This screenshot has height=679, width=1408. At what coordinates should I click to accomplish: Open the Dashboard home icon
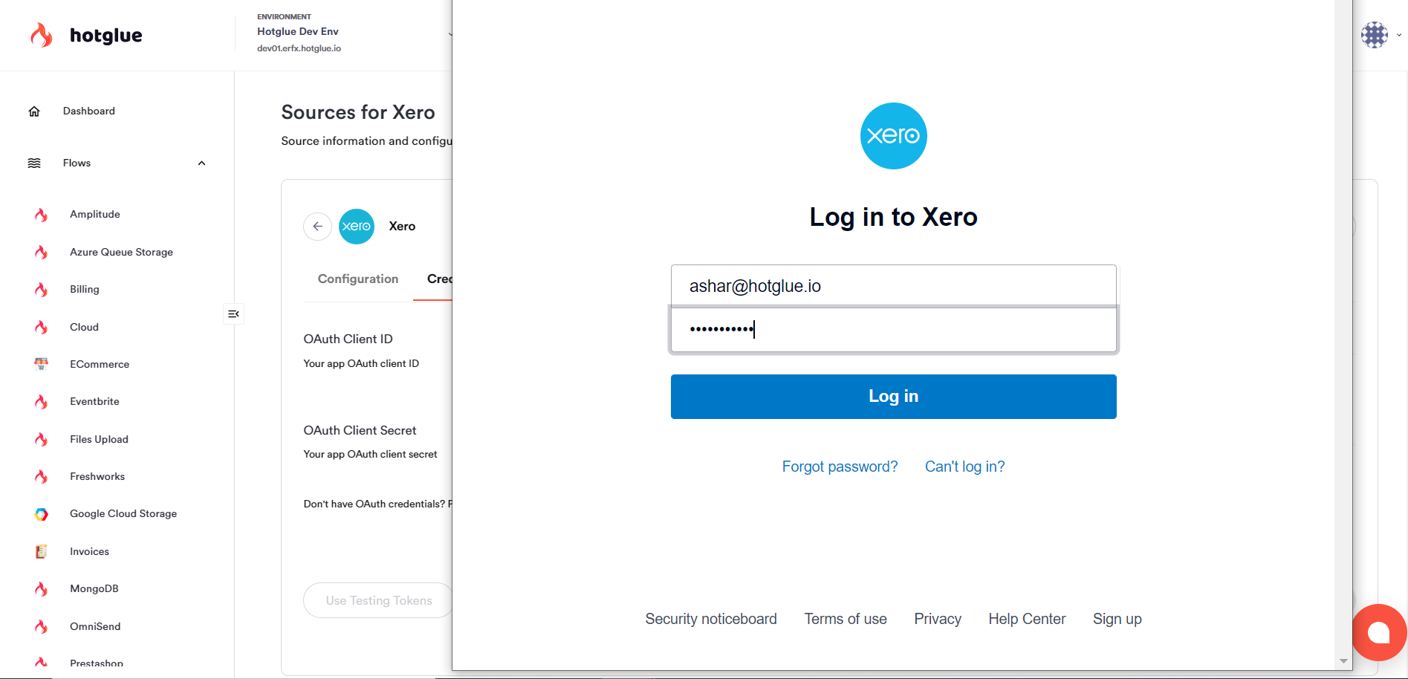[34, 111]
